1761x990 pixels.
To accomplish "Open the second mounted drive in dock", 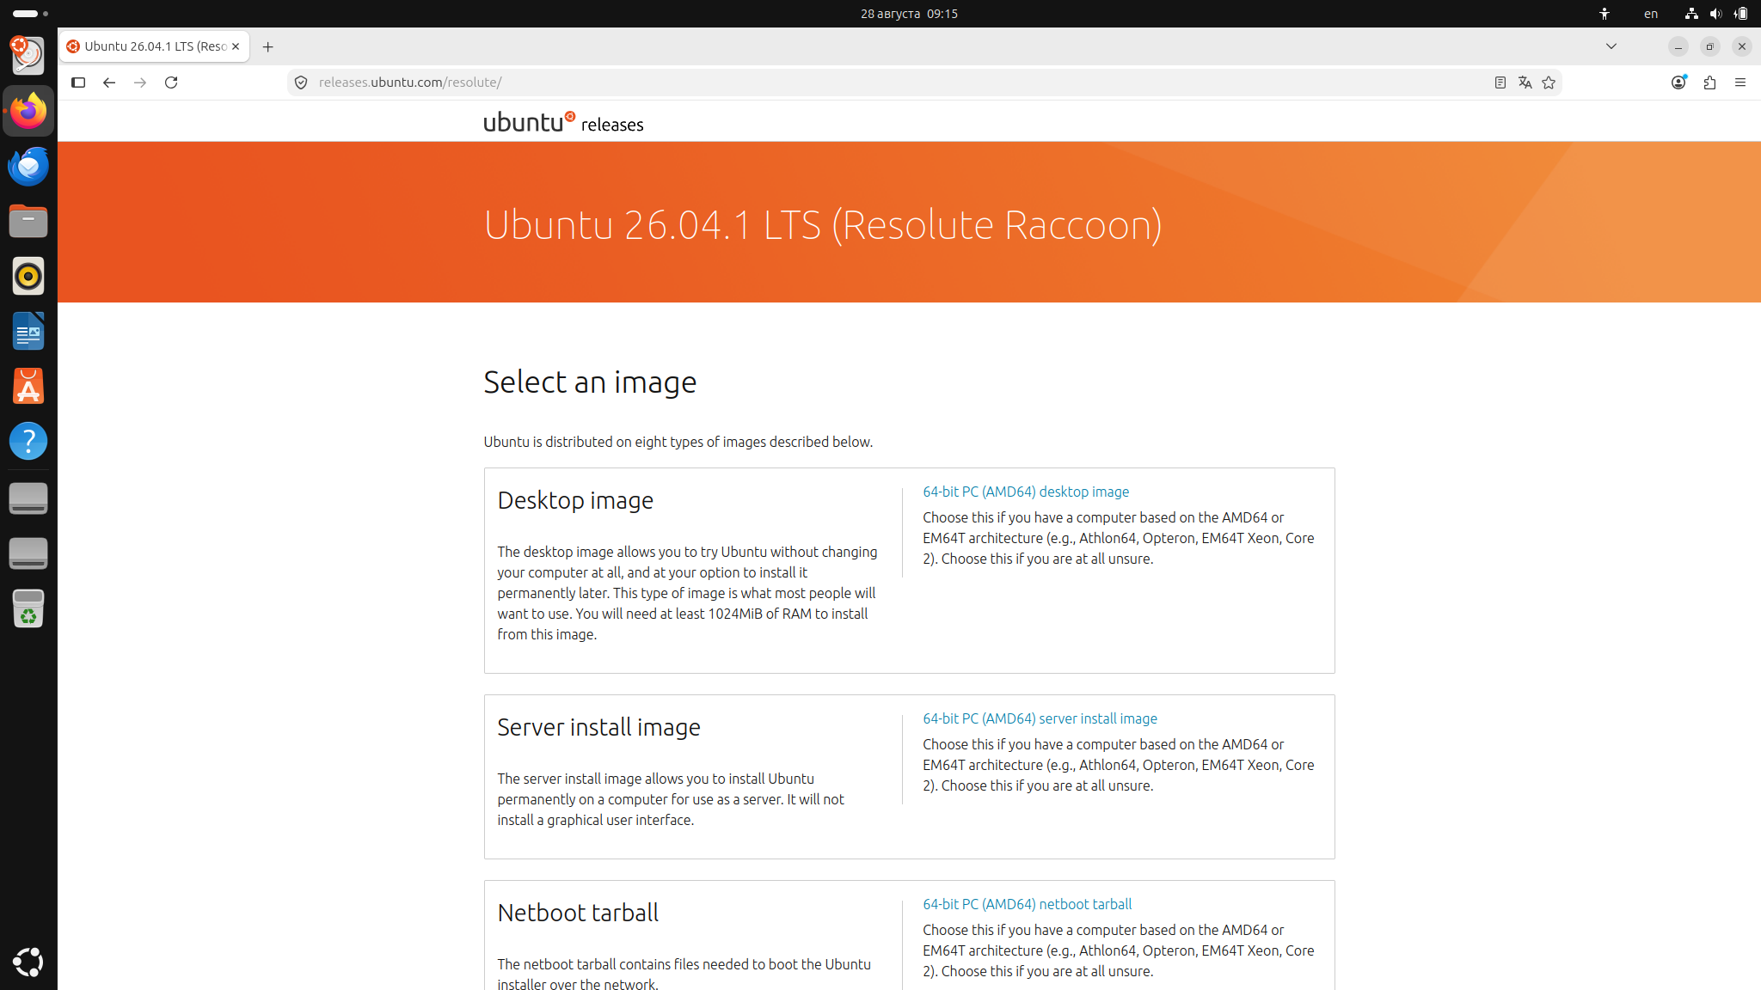I will 28,554.
